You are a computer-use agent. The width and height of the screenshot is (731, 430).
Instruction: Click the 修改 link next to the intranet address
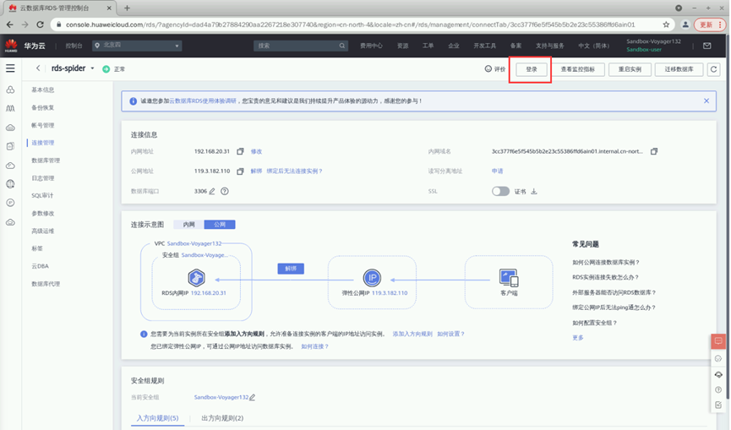(x=256, y=151)
